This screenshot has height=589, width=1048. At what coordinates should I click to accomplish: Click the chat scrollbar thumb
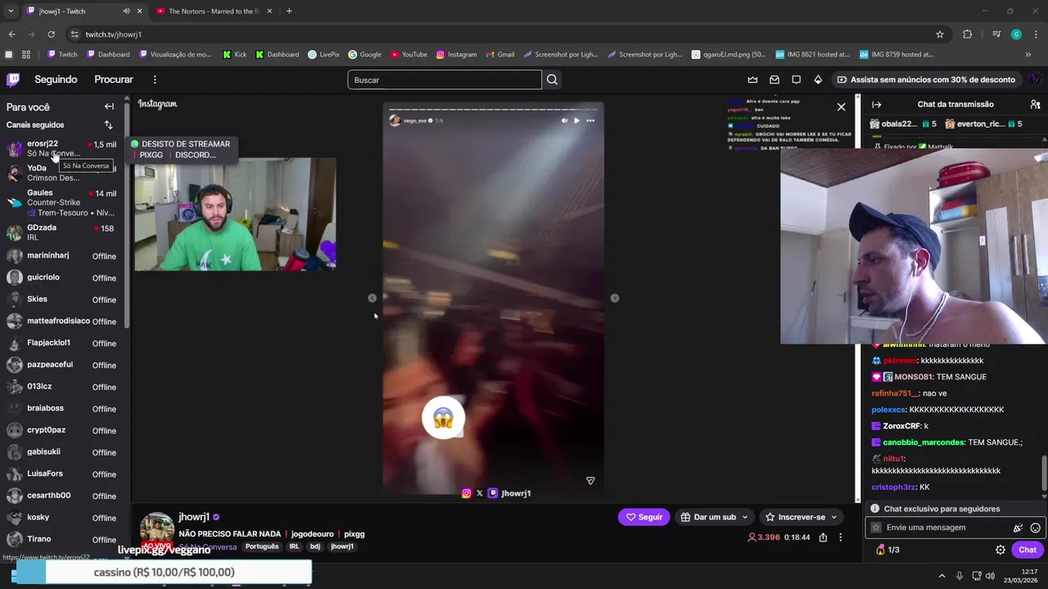tap(1044, 474)
